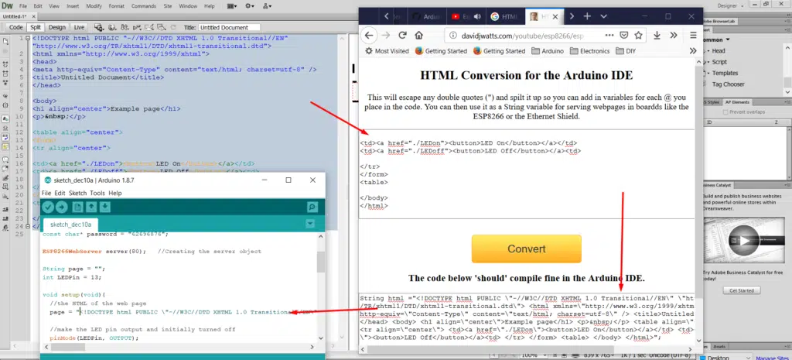Open Dreamweaver File menu
Viewport: 792px width, 360px height.
(x=23, y=6)
